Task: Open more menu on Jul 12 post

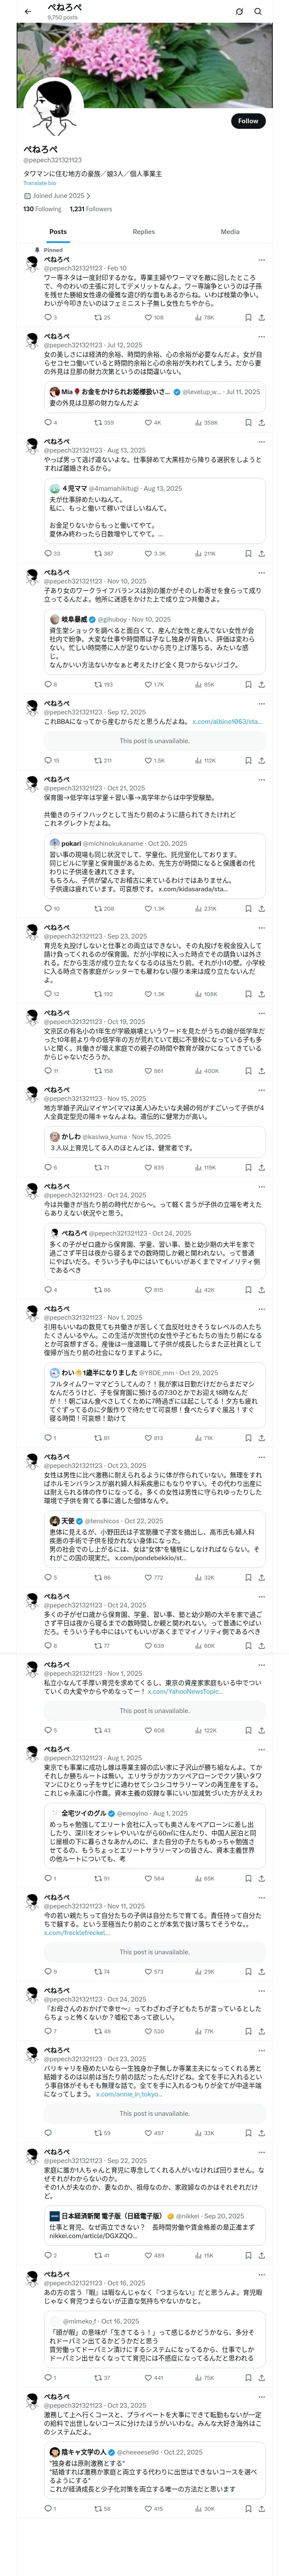Action: click(x=262, y=336)
